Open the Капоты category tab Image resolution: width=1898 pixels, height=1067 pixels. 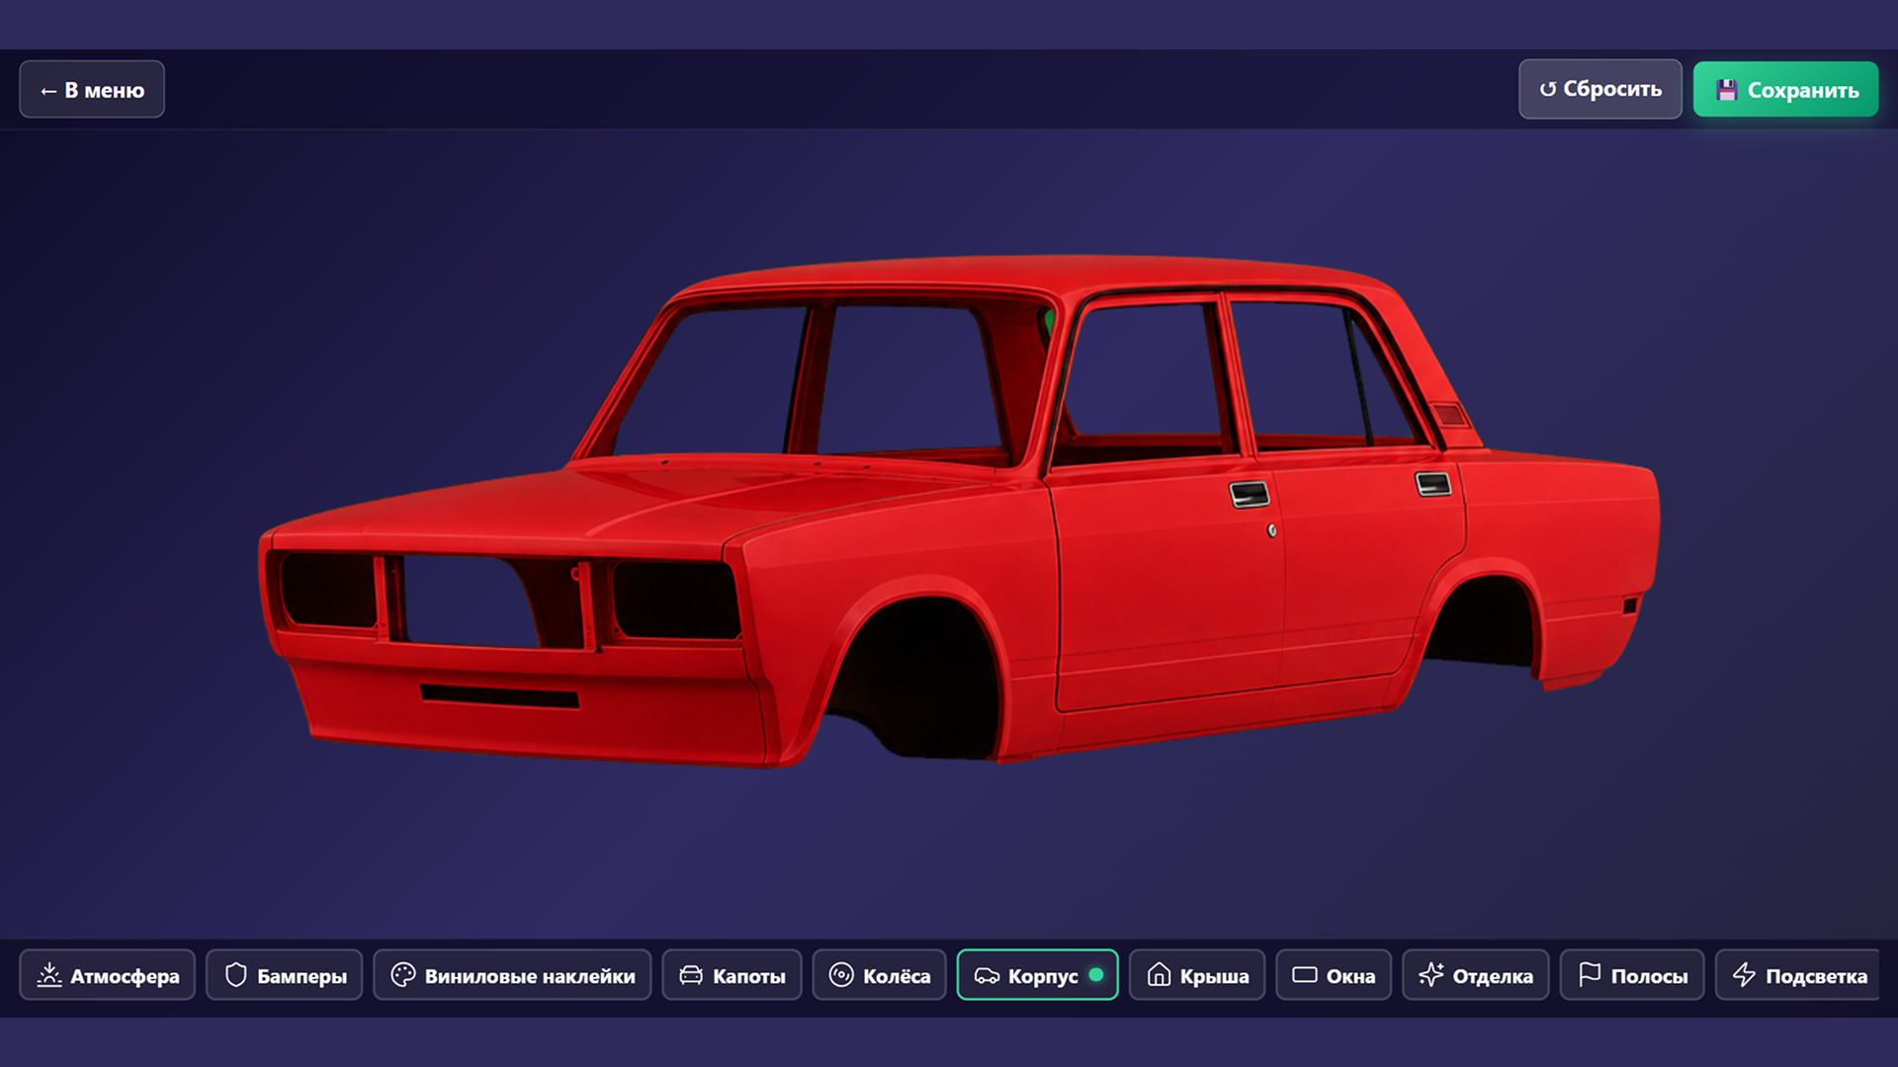[732, 975]
